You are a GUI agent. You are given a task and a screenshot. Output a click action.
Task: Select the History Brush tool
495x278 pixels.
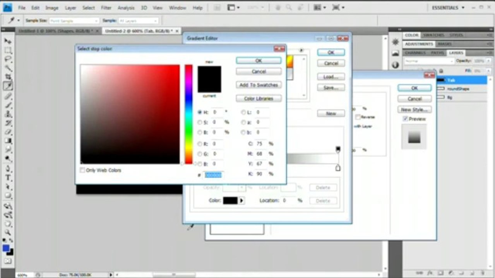(8, 123)
